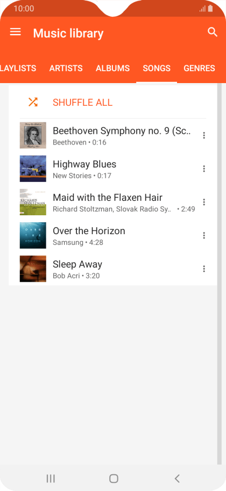Go to the Playlists tab
Image resolution: width=226 pixels, height=491 pixels.
click(x=18, y=69)
